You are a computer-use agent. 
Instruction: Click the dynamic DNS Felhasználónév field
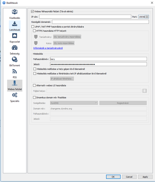tap(99, 114)
